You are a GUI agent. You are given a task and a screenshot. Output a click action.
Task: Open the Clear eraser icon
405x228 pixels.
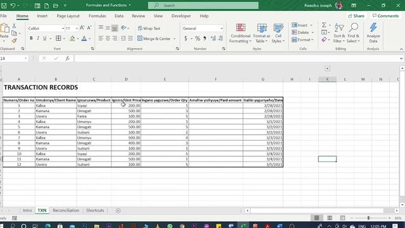[x=324, y=40]
